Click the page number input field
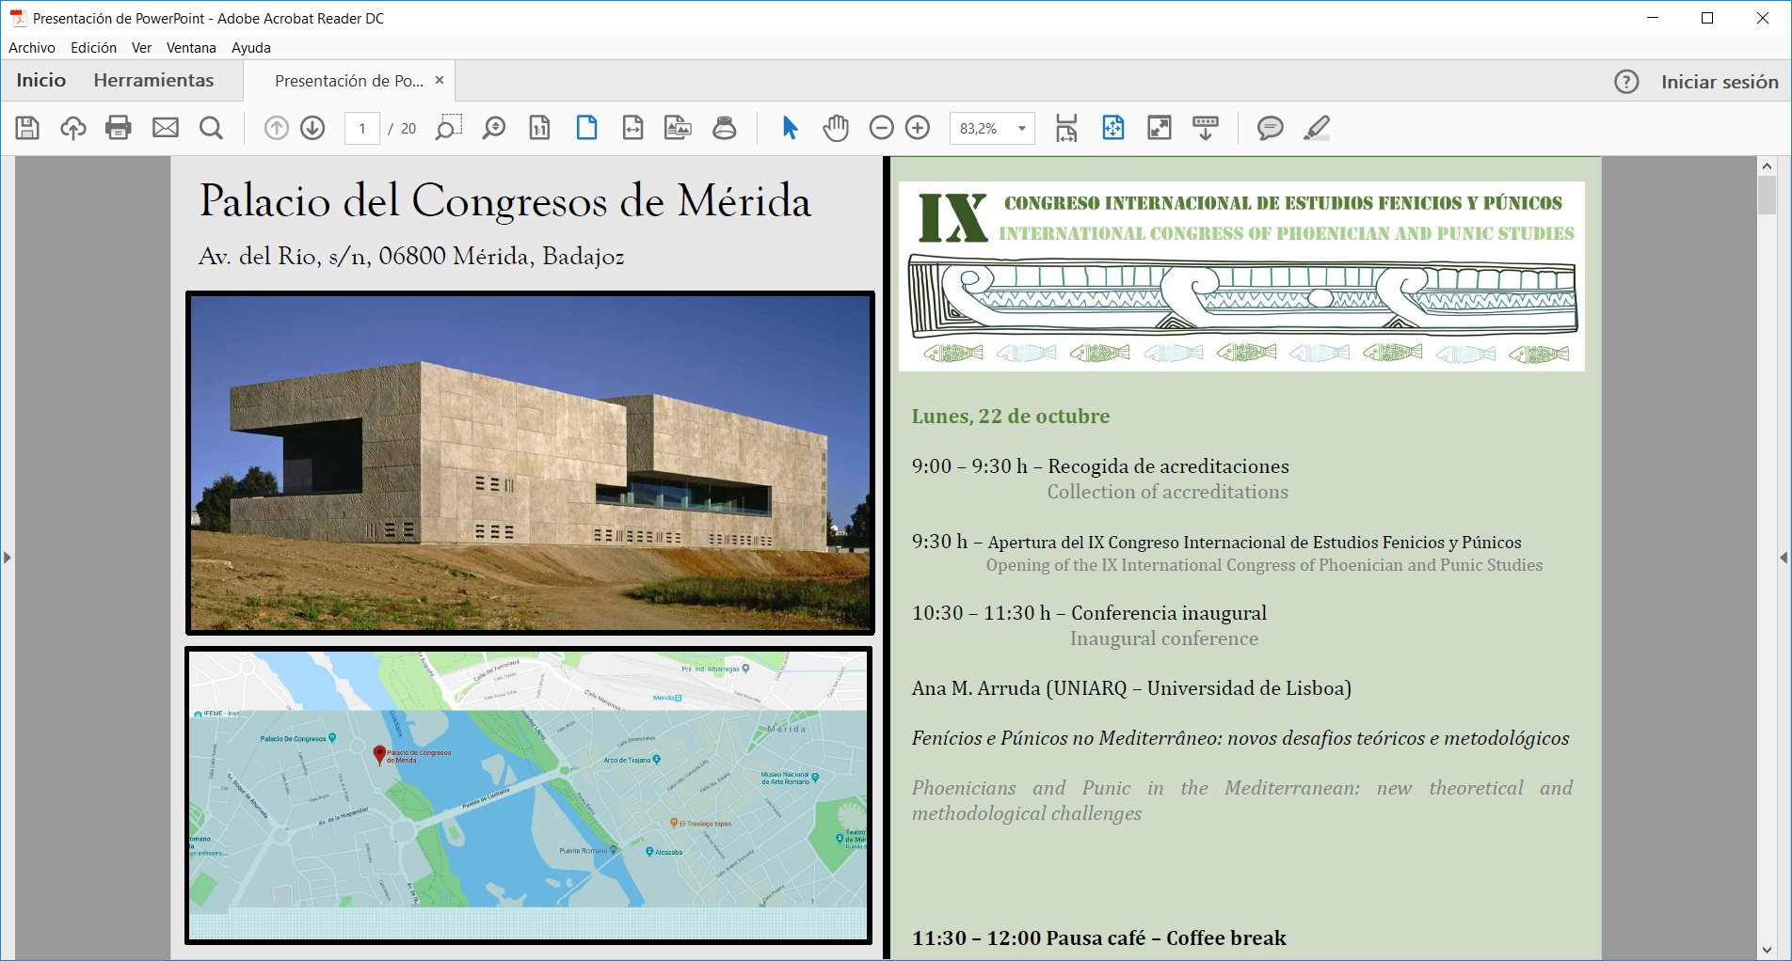The image size is (1792, 961). point(362,129)
